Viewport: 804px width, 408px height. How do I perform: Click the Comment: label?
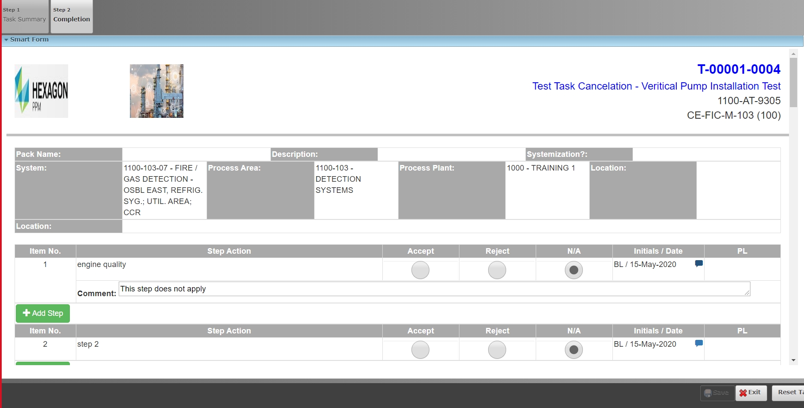[x=97, y=294]
